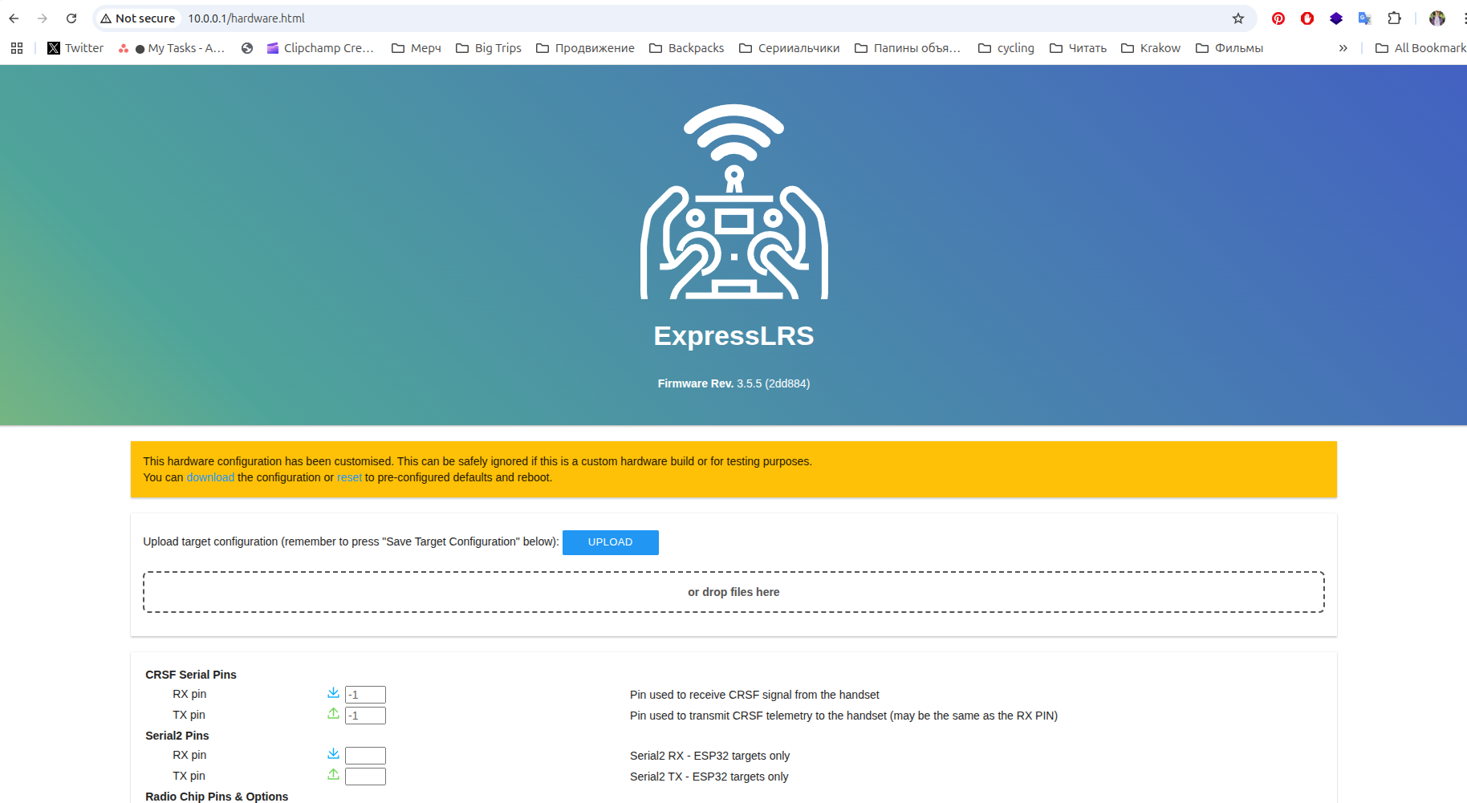Open the My Tasks Asana bookmark
Viewport: 1467px width, 803px height.
click(x=171, y=48)
